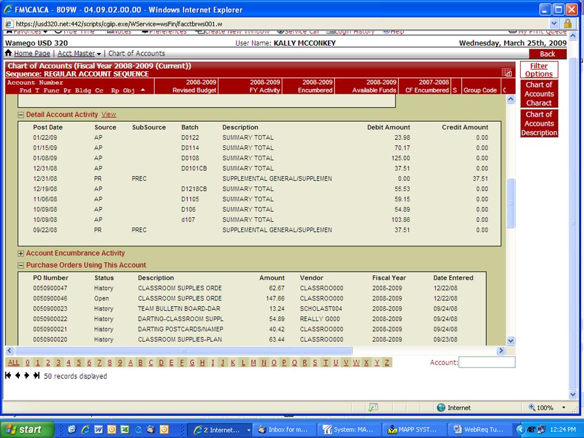This screenshot has width=584, height=438.
Task: Click the View link next to Detail Account Activity
Action: 109,114
